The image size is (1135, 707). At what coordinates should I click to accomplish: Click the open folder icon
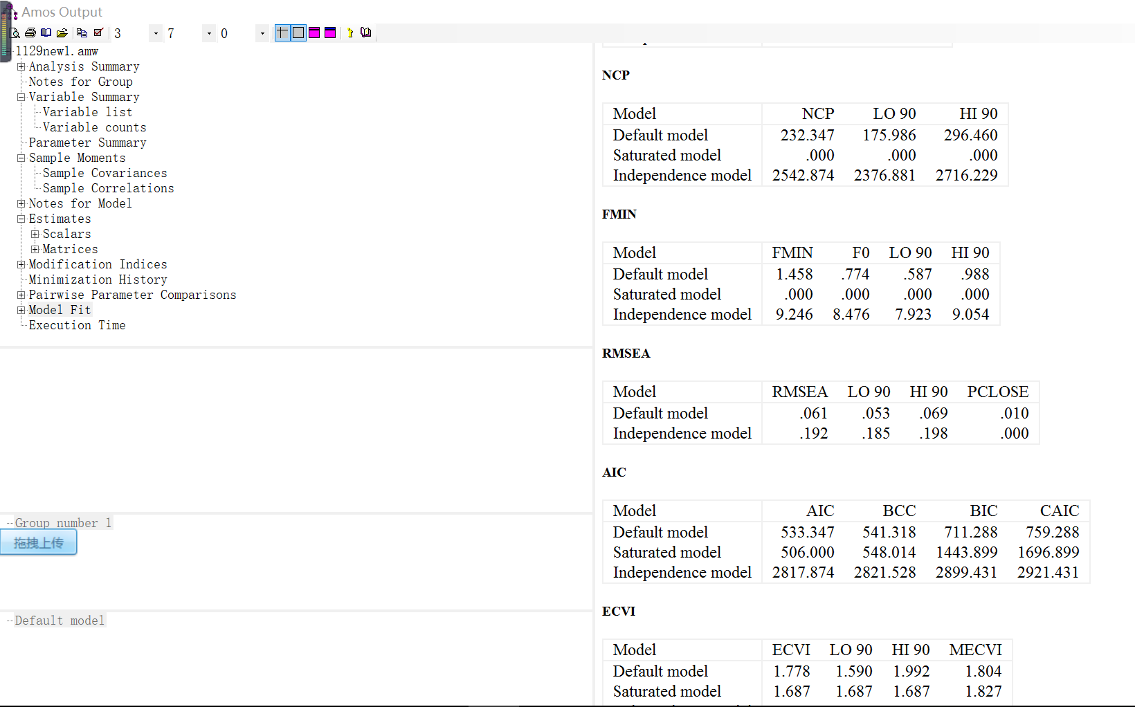(x=62, y=33)
